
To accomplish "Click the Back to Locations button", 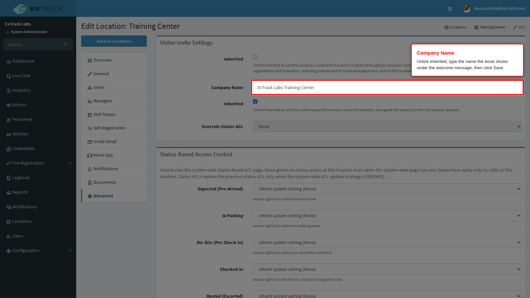I will click(114, 41).
